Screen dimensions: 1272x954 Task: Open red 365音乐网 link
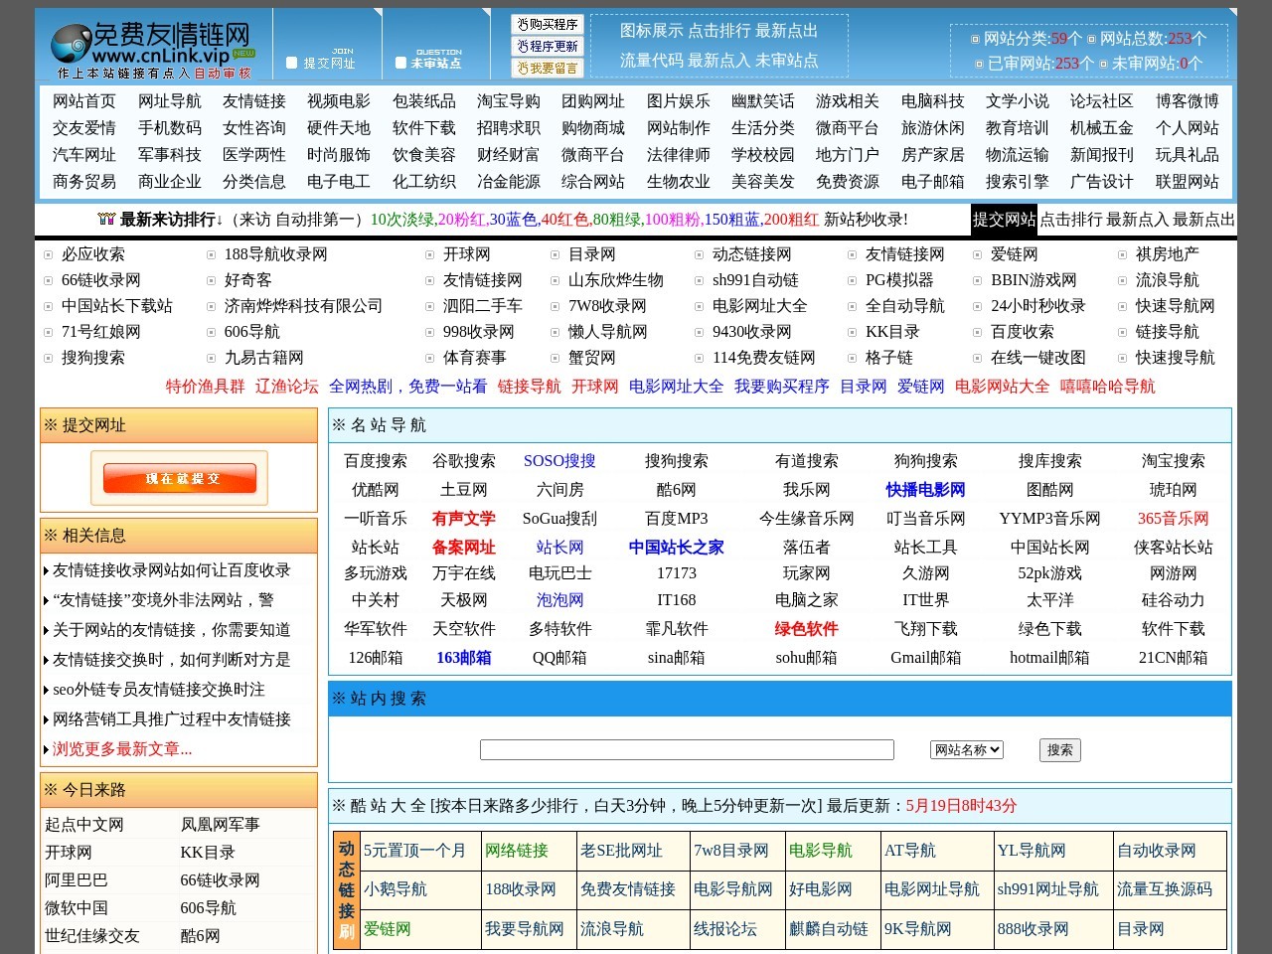1174,519
